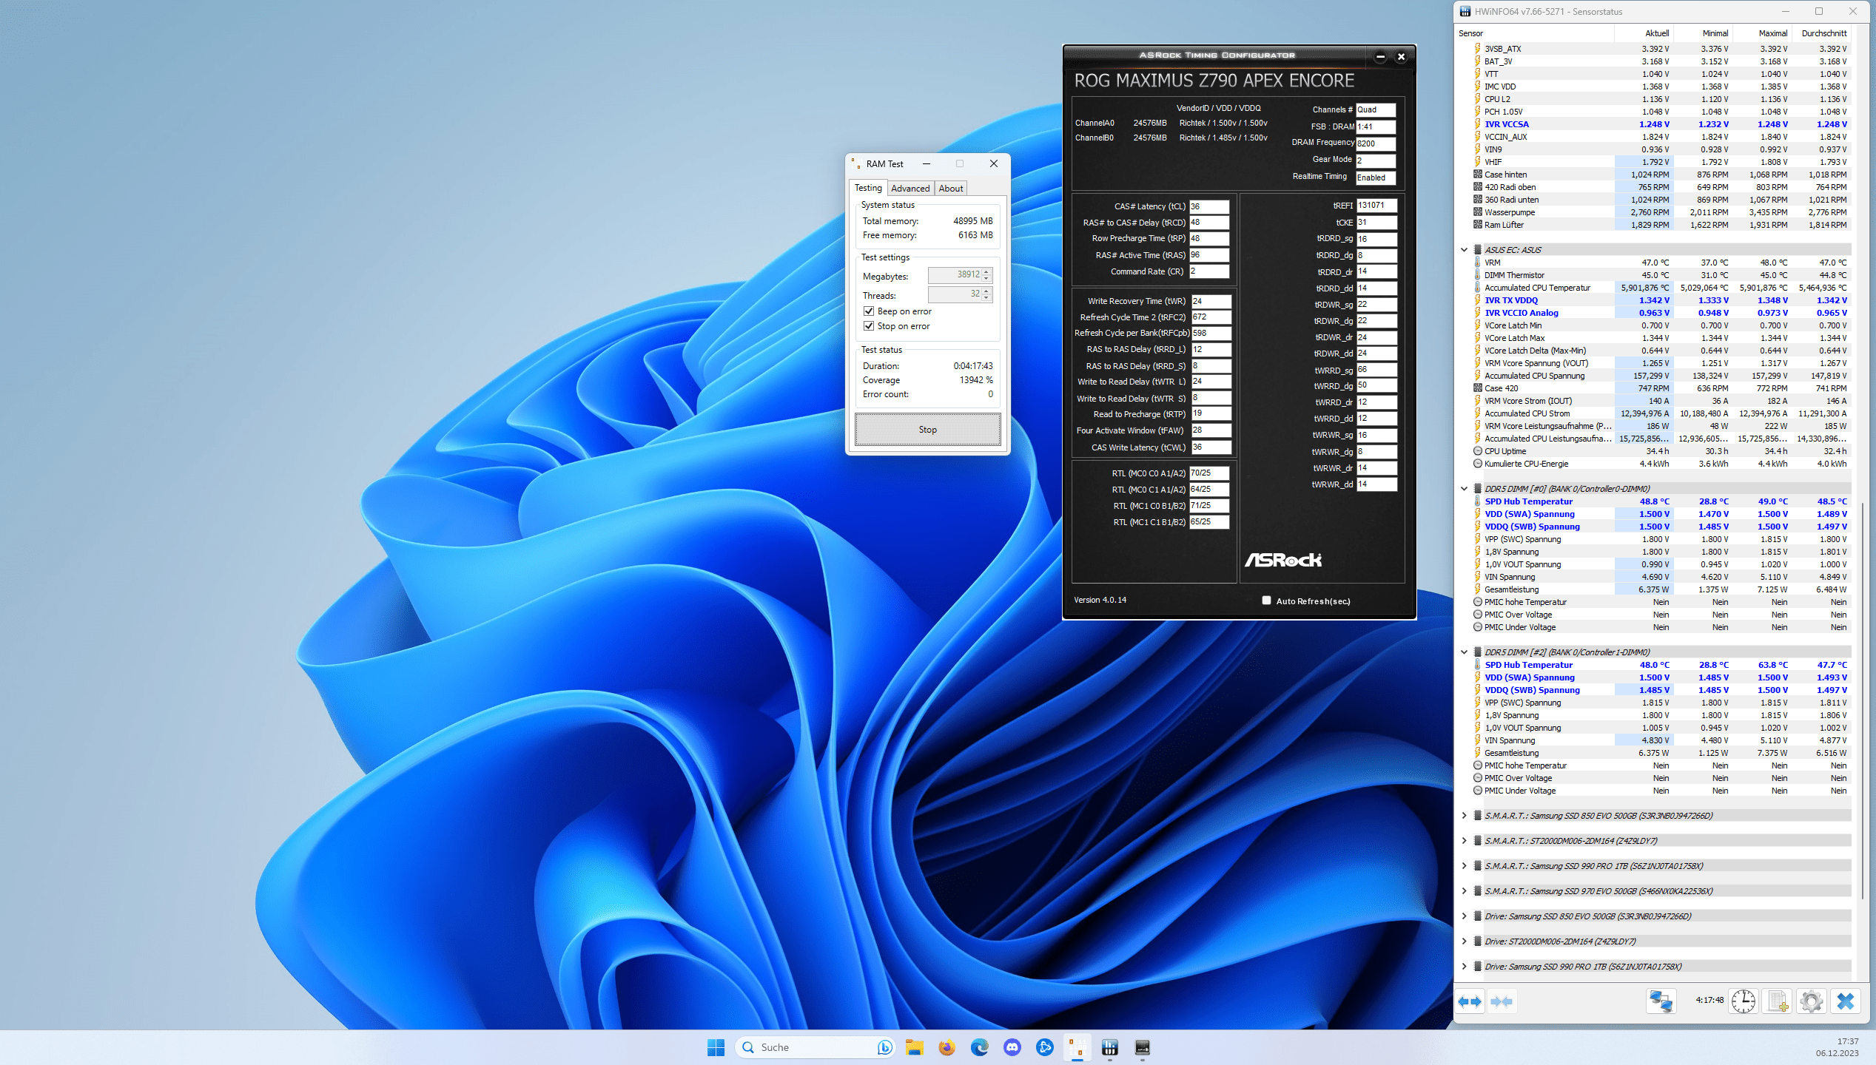Click HWiNFO remote network monitoring icon
The height and width of the screenshot is (1065, 1876).
coord(1661,1001)
